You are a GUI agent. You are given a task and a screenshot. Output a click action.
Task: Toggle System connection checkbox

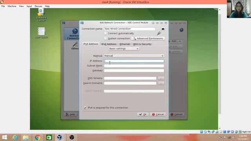[x=105, y=38]
